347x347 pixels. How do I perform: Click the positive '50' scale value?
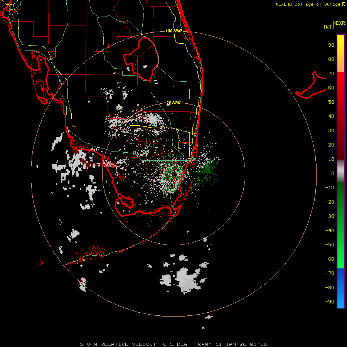(331, 102)
